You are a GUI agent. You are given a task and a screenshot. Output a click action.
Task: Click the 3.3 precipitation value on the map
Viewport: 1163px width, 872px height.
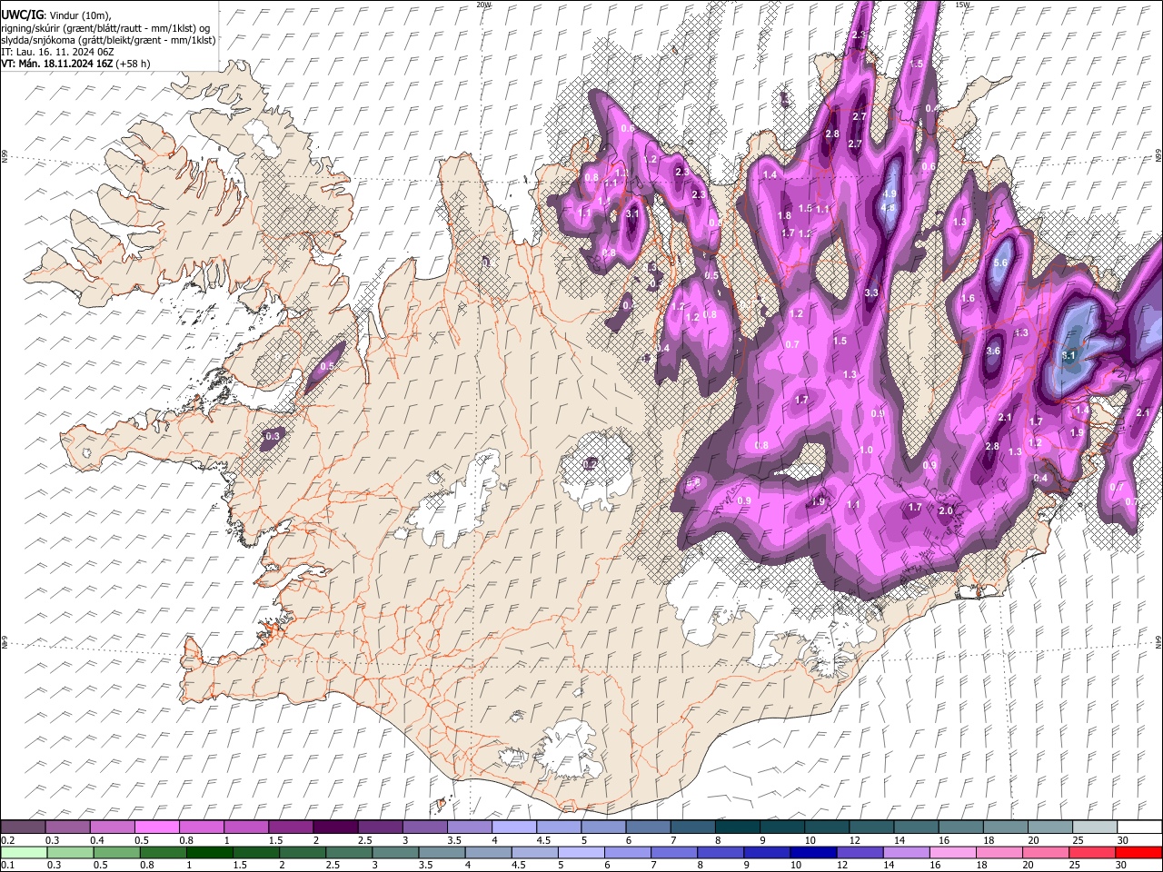click(x=871, y=292)
